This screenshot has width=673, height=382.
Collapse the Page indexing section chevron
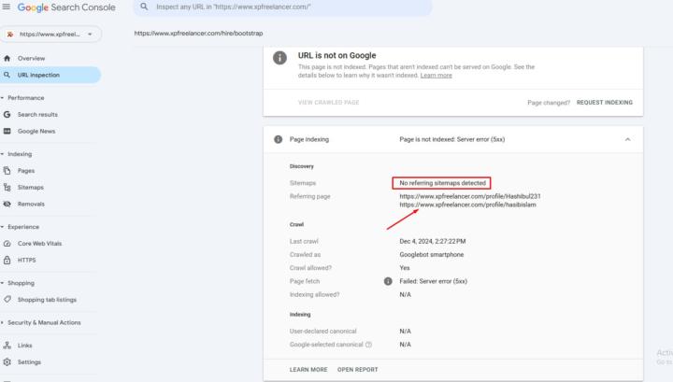click(x=627, y=139)
